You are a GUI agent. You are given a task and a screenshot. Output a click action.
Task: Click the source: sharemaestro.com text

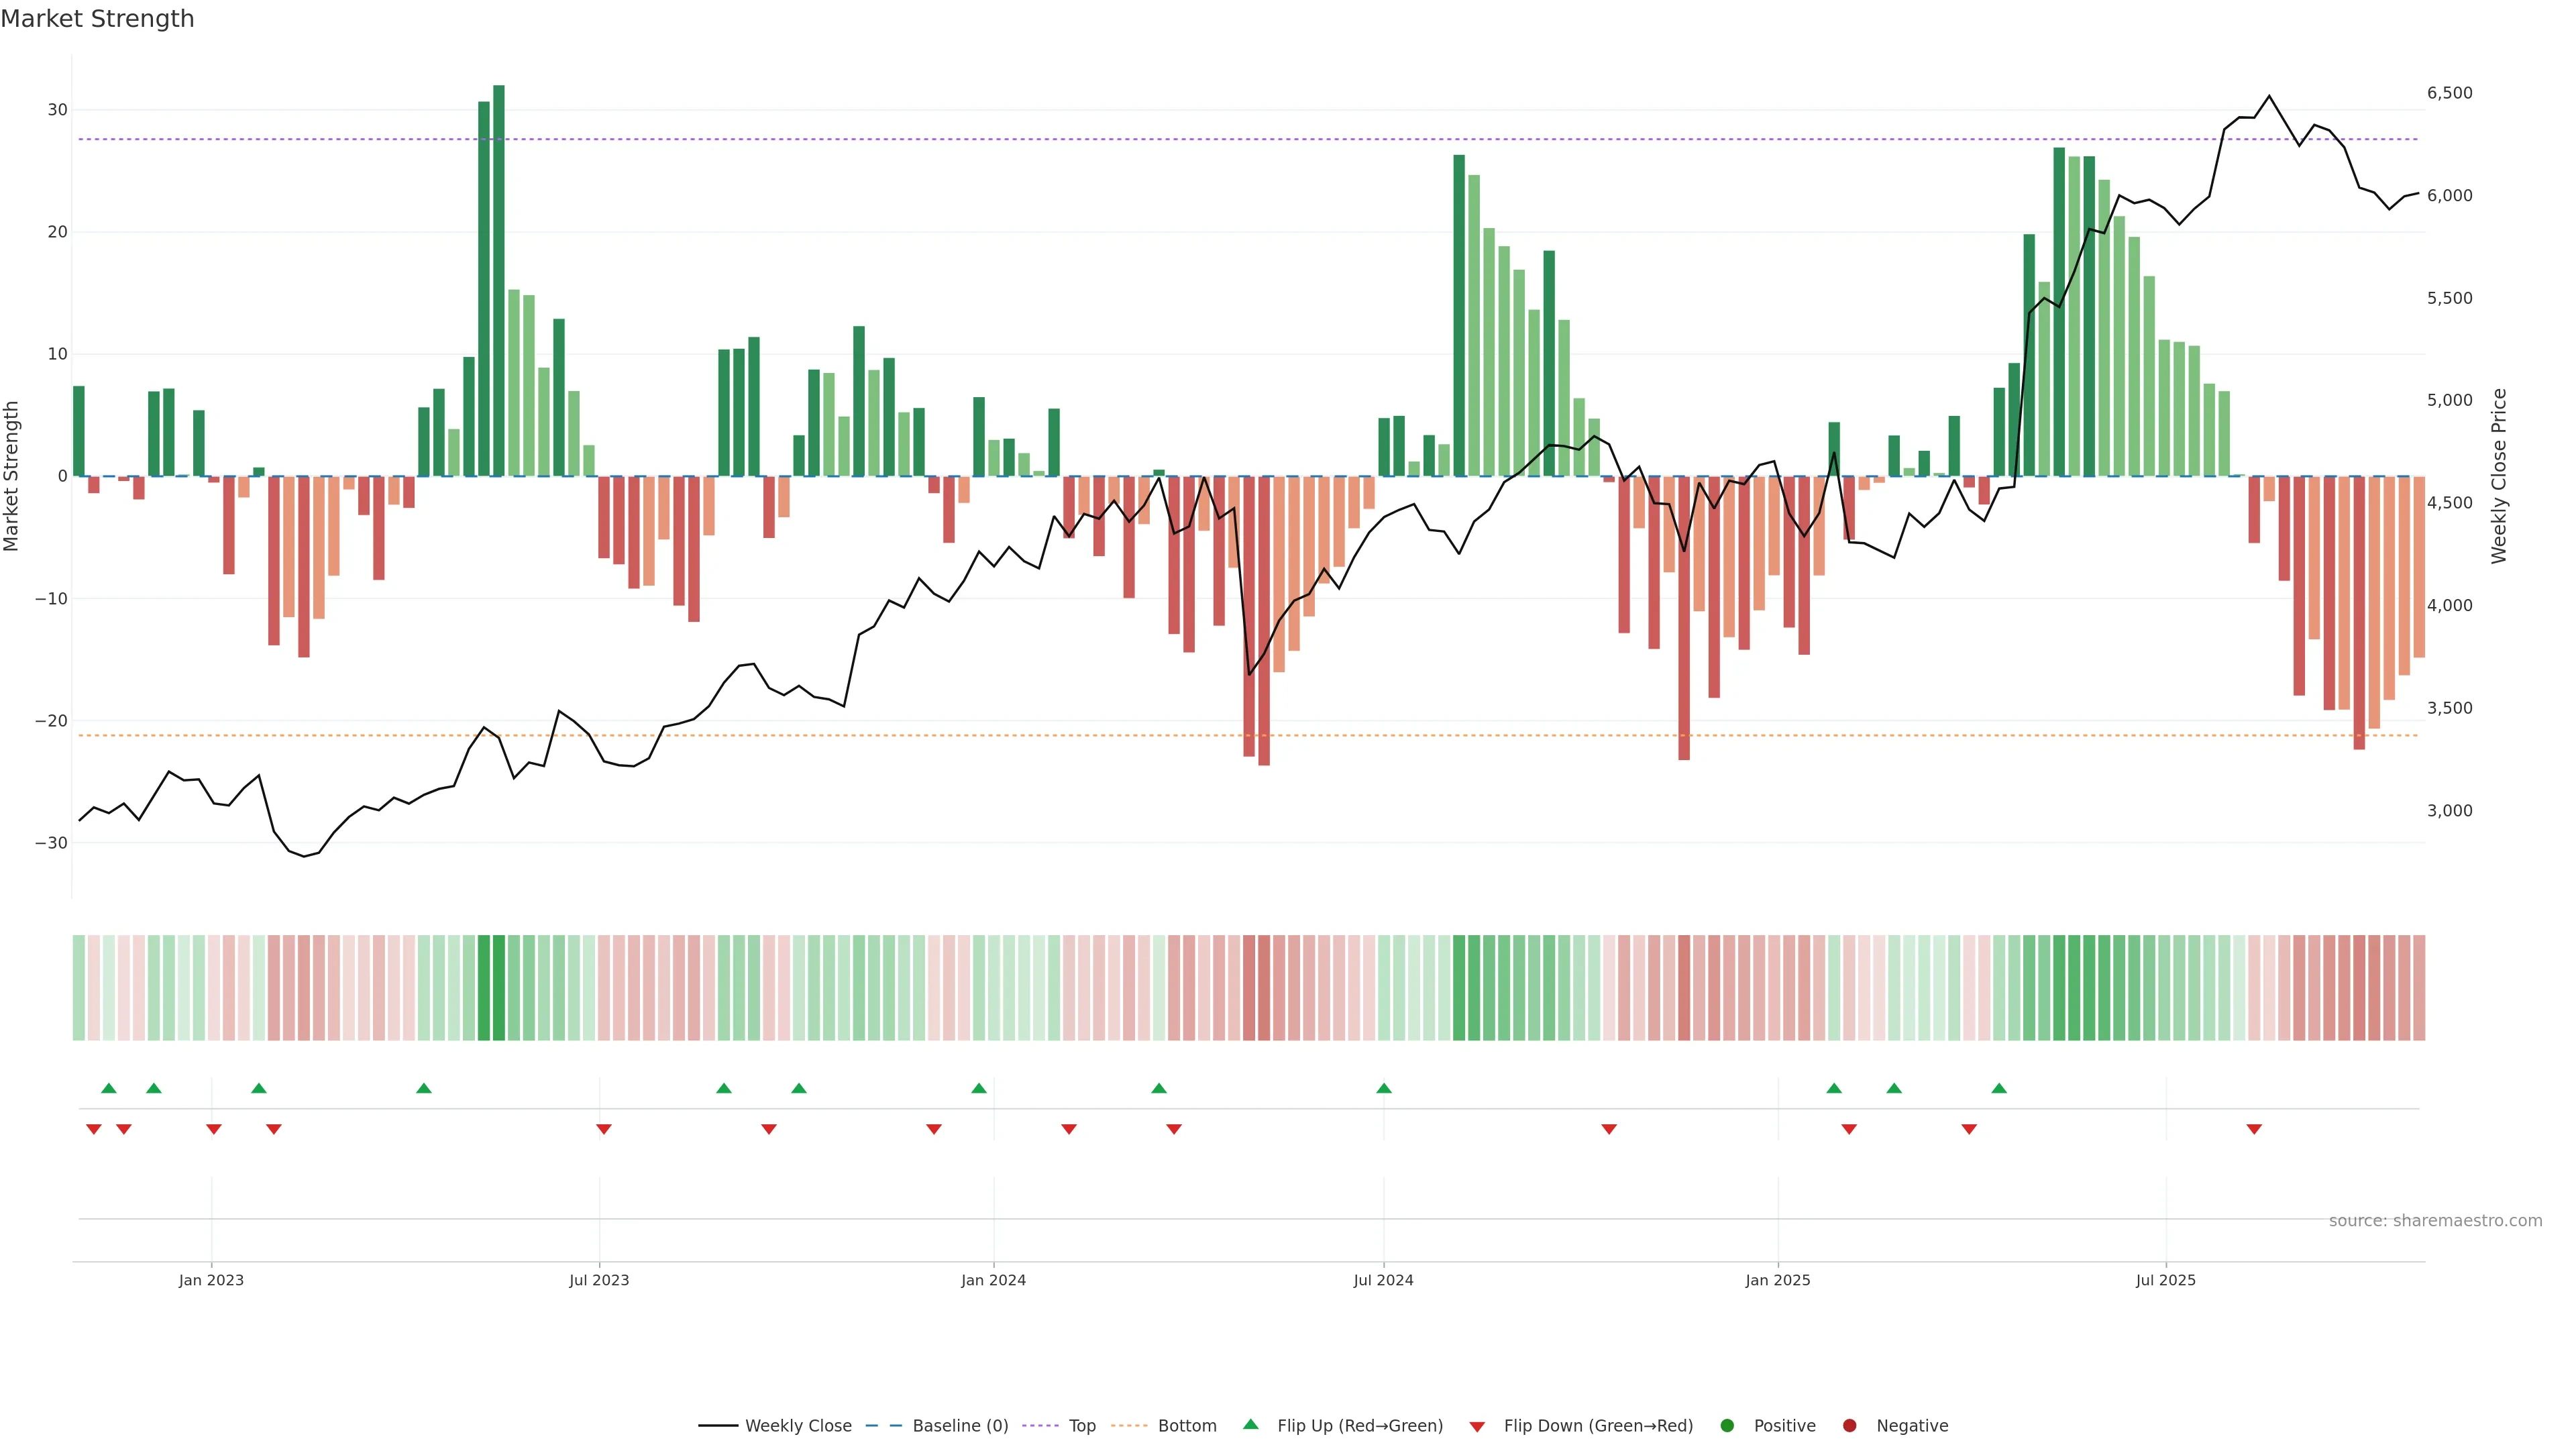[2435, 1221]
